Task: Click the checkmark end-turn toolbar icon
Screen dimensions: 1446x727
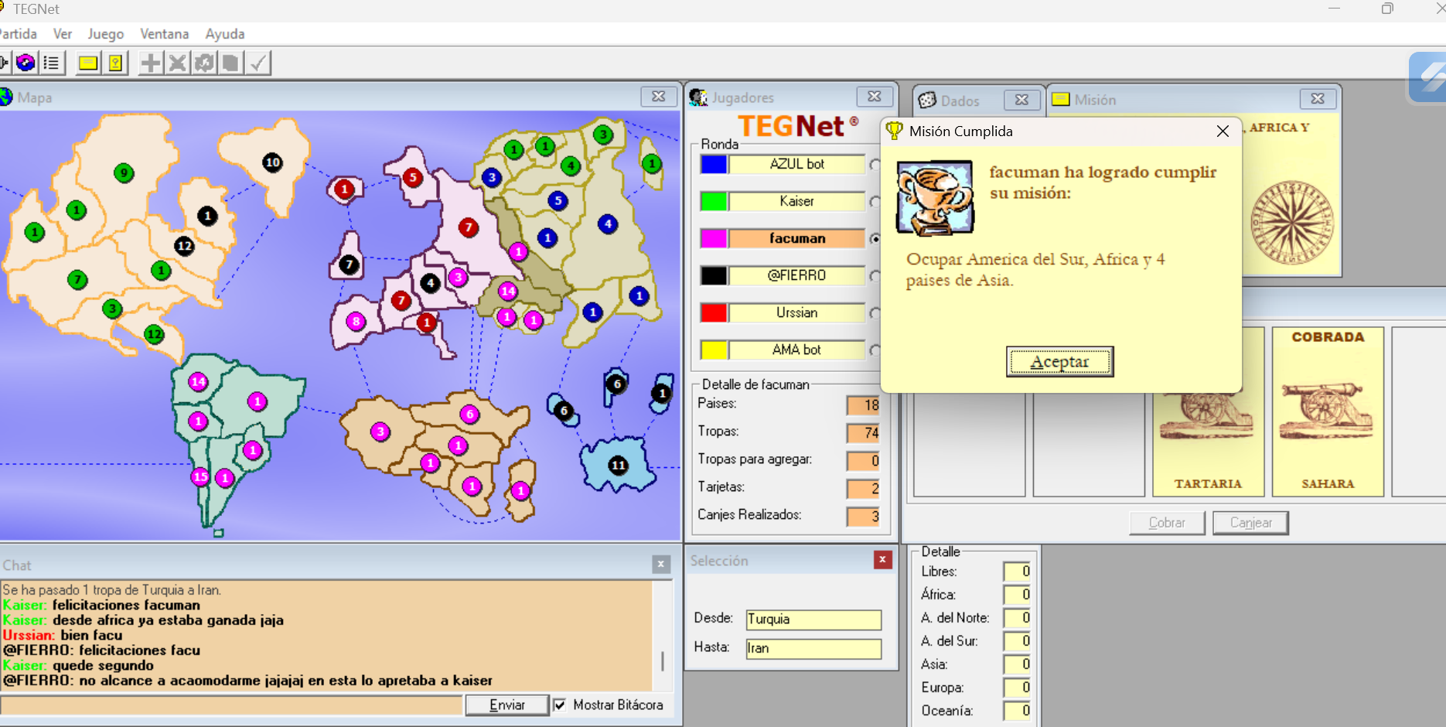Action: [x=257, y=63]
